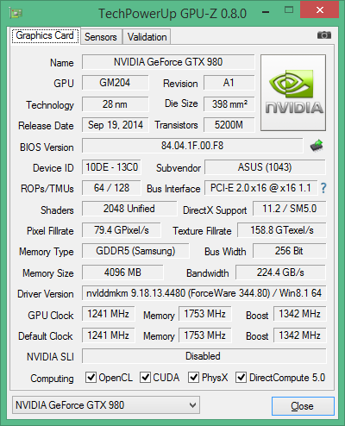Viewport: 345px width, 426px height.
Task: Select the NVIDIA SLI value Disabled
Action: click(204, 356)
